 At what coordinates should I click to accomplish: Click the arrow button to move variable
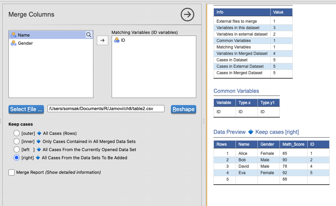point(103,40)
